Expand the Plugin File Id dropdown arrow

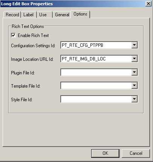(134, 73)
